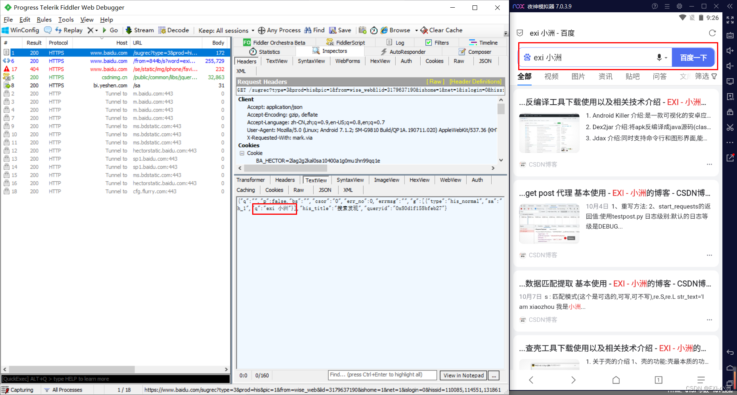This screenshot has height=395, width=737.
Task: Open the Statistics tab
Action: (x=265, y=52)
